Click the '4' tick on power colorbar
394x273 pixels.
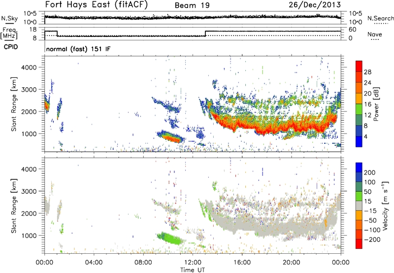[x=366, y=136]
